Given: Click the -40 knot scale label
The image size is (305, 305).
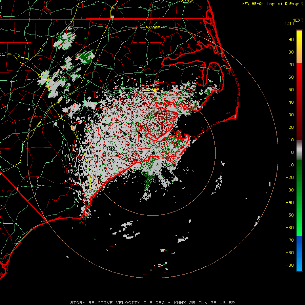Looking at the screenshot, I should (290, 203).
